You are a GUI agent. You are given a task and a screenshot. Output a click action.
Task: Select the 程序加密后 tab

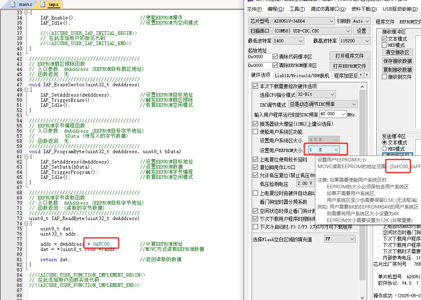tap(345, 76)
